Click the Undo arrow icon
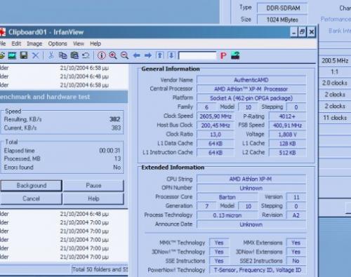351x277 pixels. pos(86,55)
